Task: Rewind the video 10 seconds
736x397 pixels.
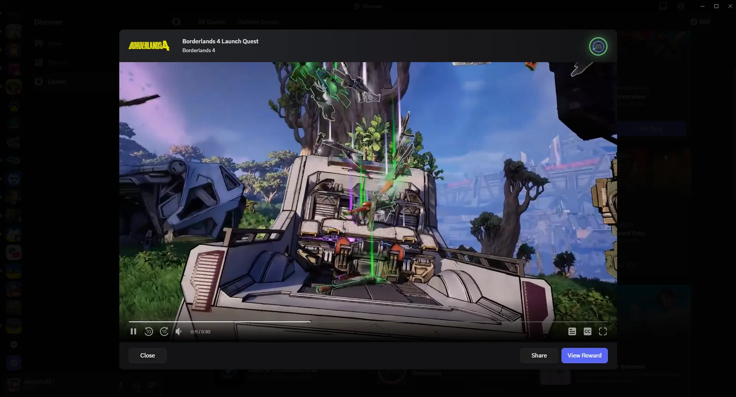Action: pos(149,331)
